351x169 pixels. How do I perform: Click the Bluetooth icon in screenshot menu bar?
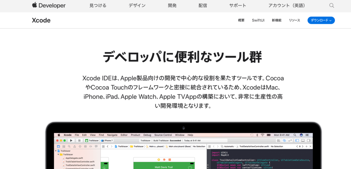tap(257, 135)
